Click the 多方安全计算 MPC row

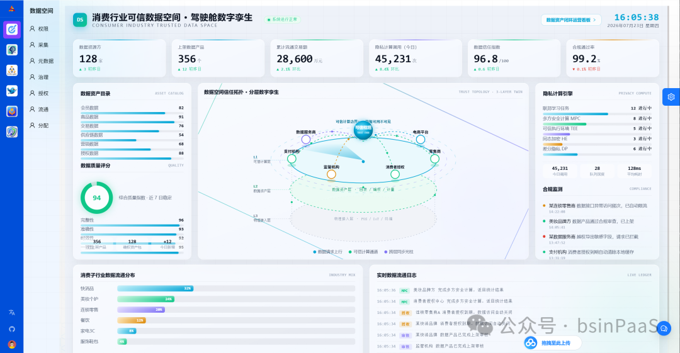point(597,120)
